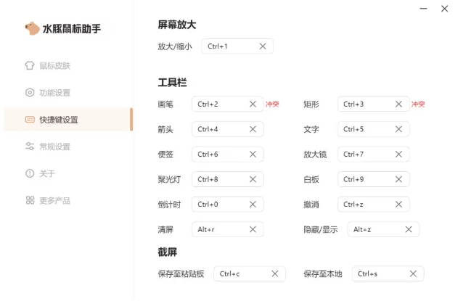Clear the 撤消 Ctrl+z shortcut
Viewport: 471px width, 301px height.
point(398,205)
